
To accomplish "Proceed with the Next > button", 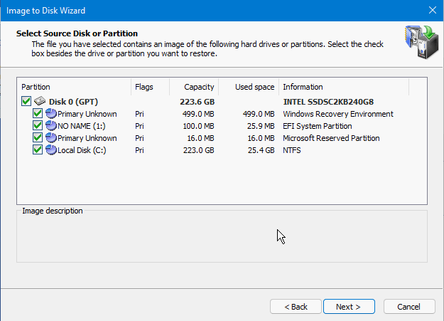I will pyautogui.click(x=349, y=307).
